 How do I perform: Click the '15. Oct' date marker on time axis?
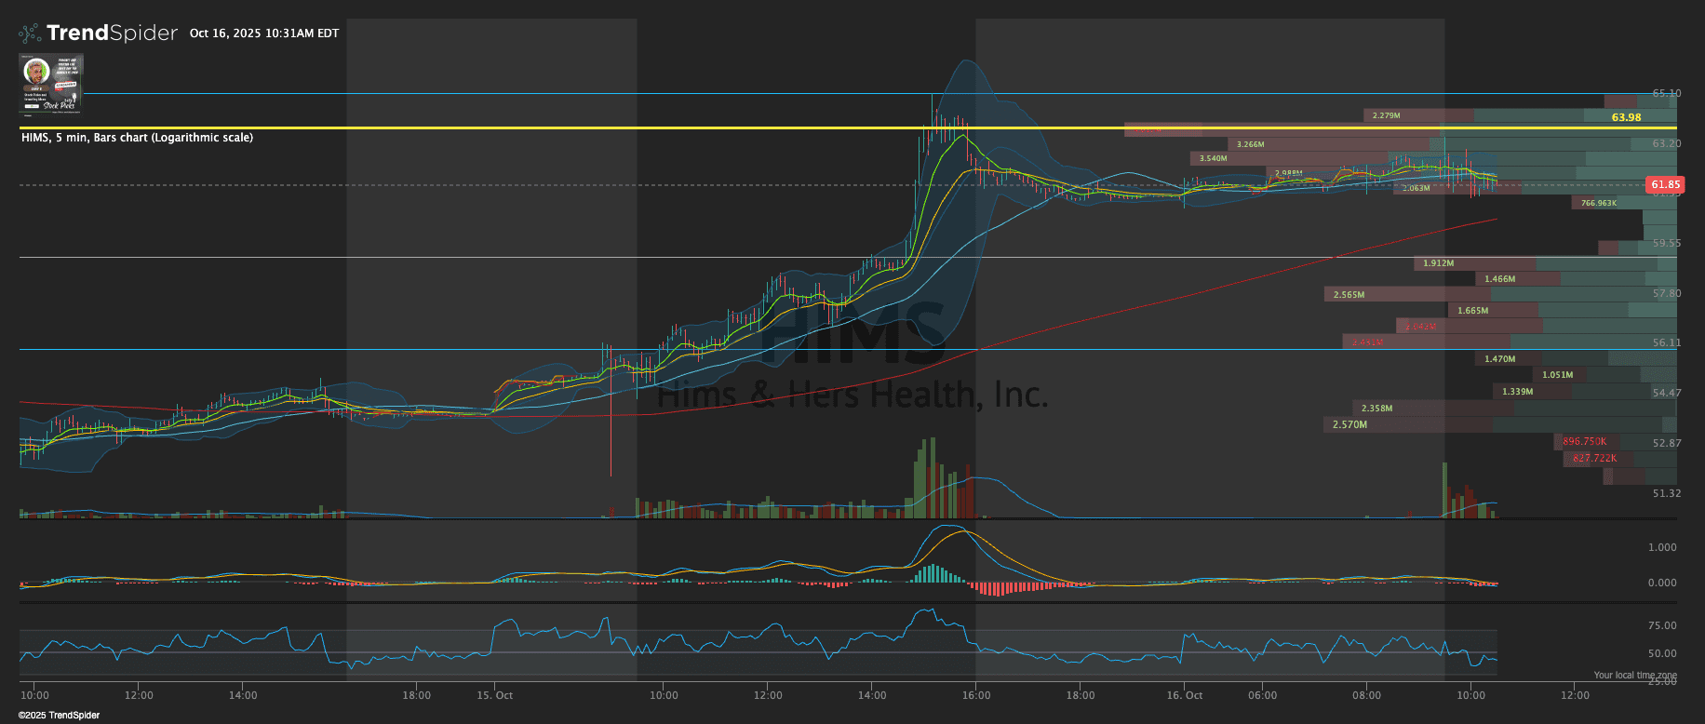pos(495,695)
